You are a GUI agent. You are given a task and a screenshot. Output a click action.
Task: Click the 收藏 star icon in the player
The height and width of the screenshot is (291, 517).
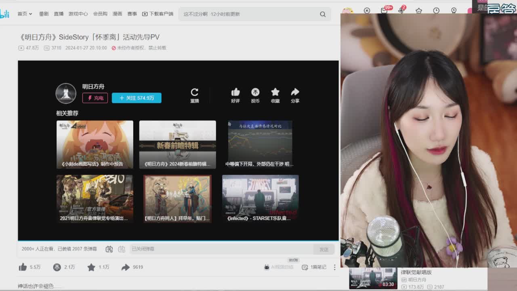275,95
